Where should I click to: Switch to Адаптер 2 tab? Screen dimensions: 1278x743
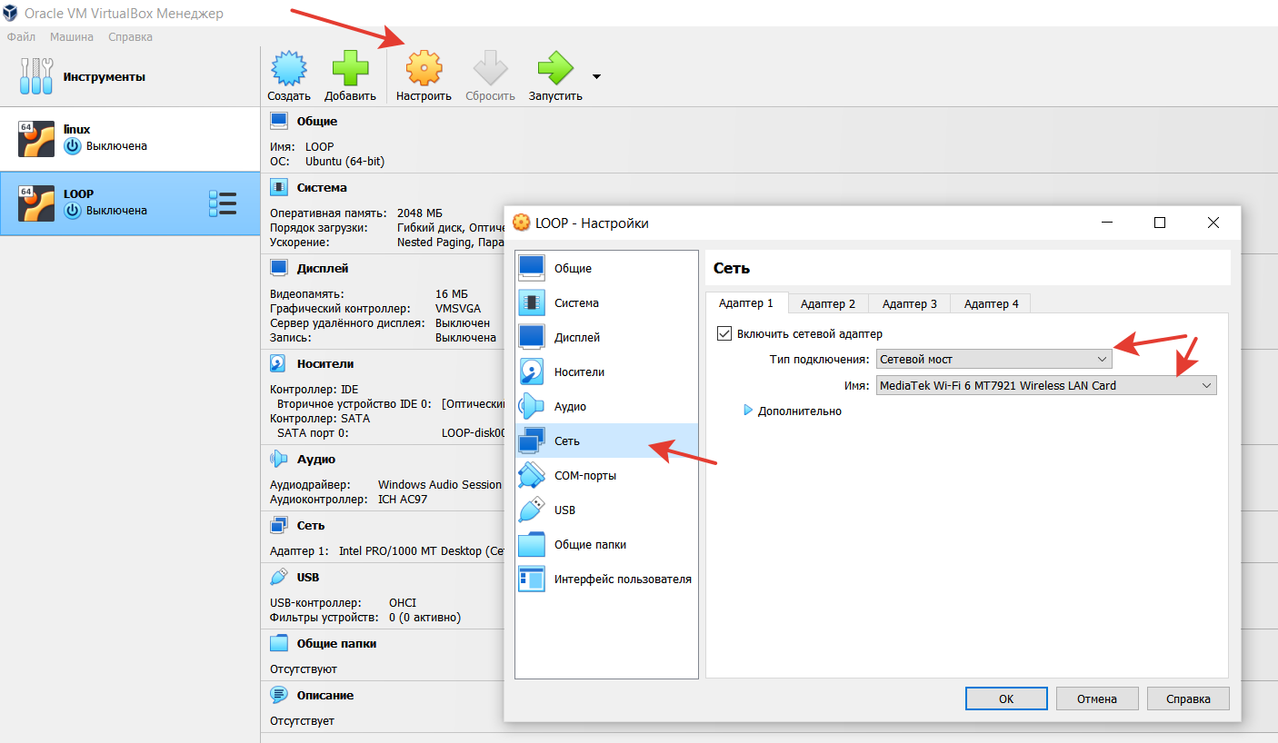click(828, 303)
